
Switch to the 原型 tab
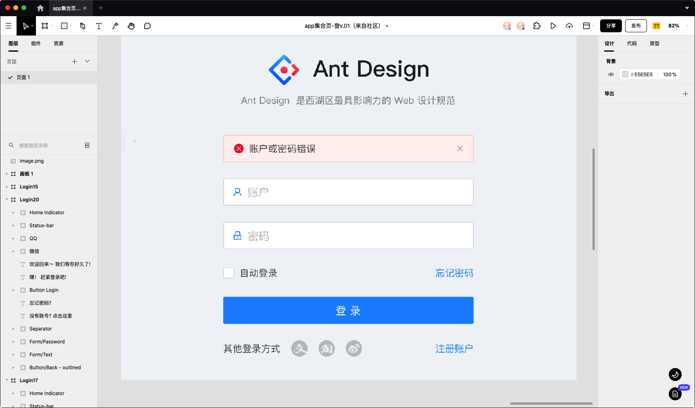click(x=654, y=44)
